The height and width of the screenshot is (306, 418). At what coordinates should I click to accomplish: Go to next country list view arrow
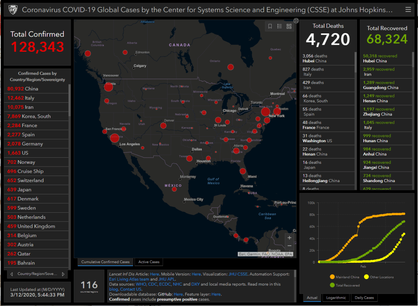point(63,274)
